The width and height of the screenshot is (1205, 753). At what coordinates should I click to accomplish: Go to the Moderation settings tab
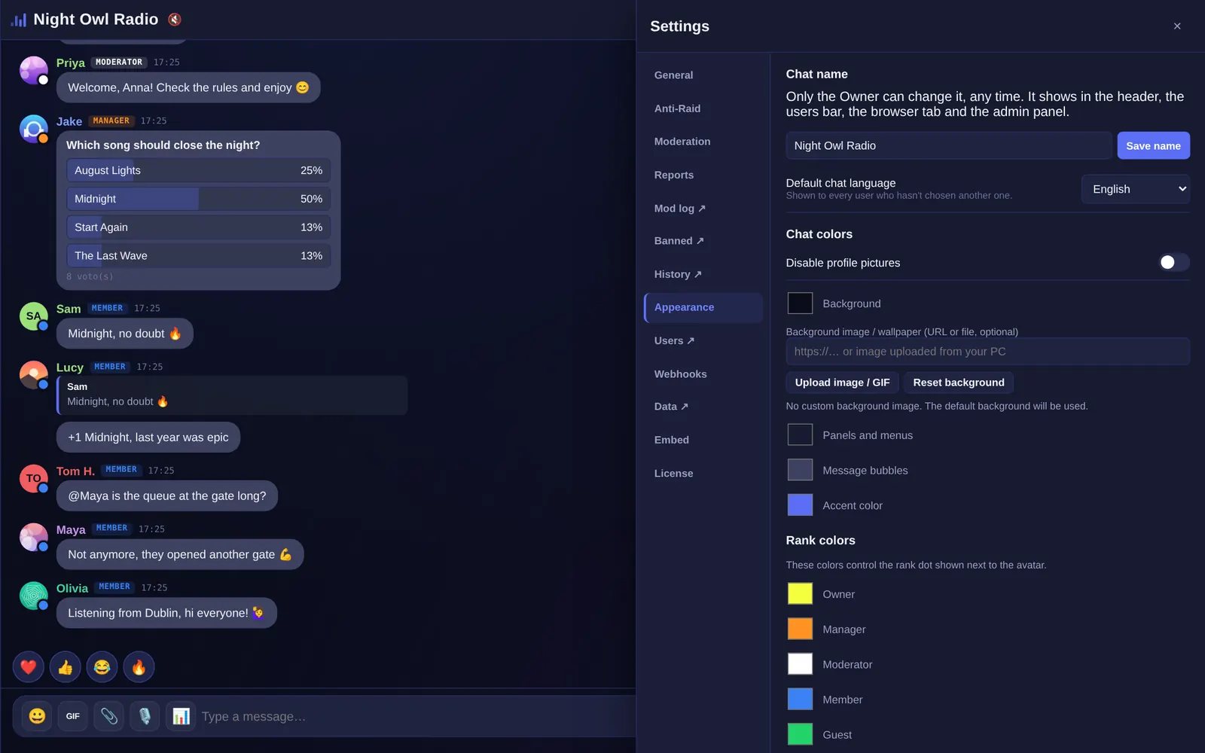[x=703, y=142]
